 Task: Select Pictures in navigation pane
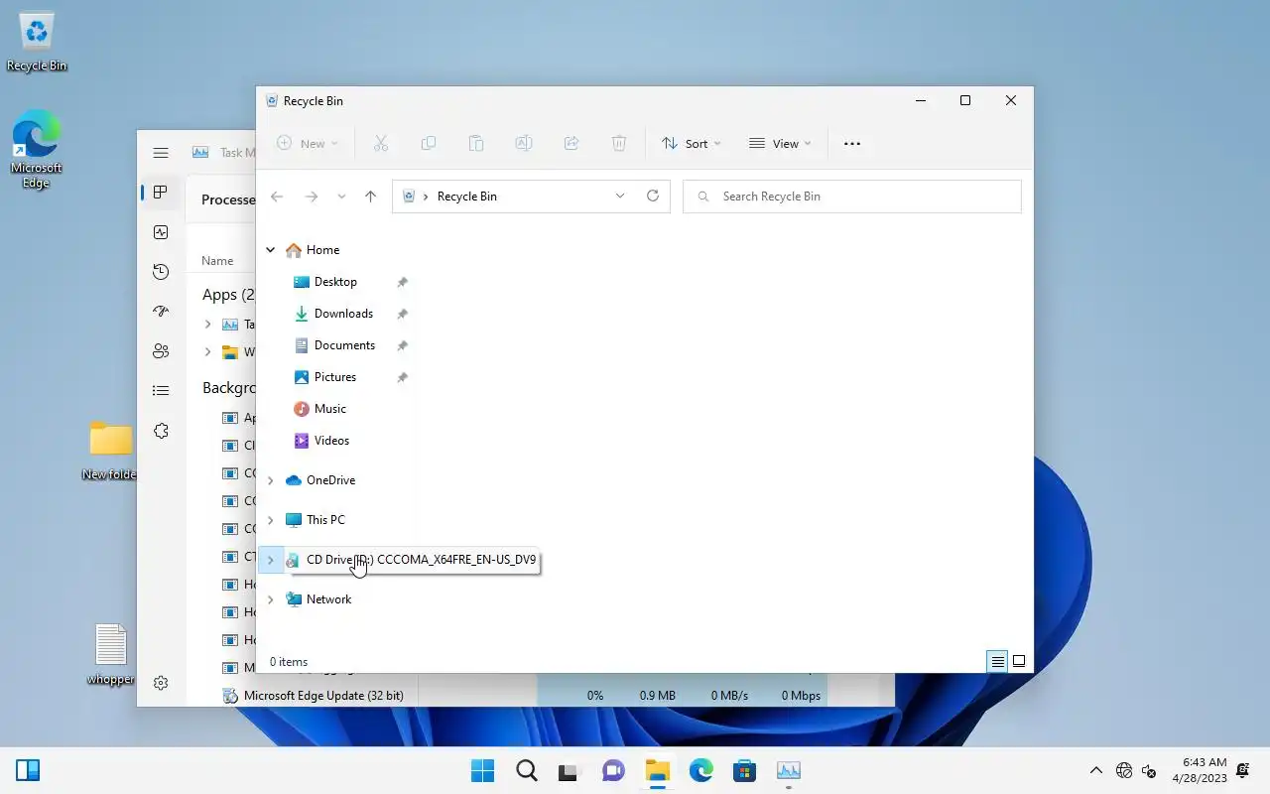point(335,377)
